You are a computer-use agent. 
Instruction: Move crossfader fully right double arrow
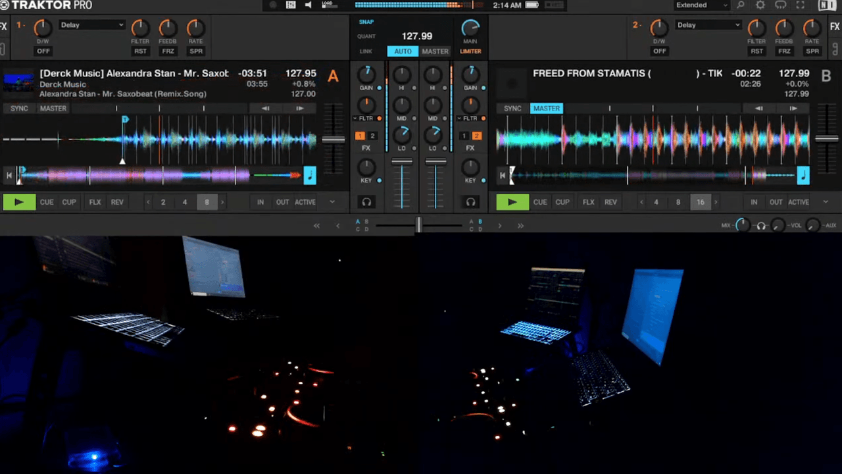tap(520, 226)
